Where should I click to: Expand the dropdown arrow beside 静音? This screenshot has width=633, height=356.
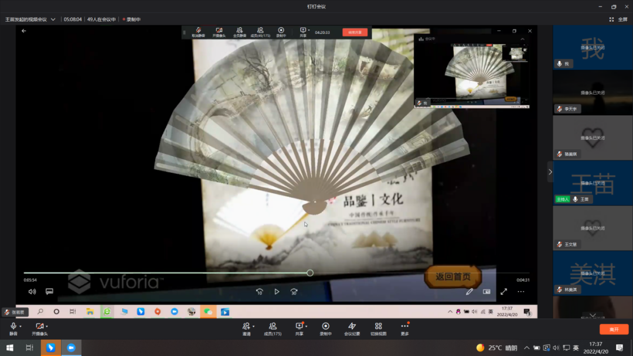click(x=21, y=326)
